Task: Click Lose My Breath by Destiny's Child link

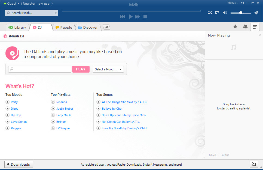Action: click(124, 128)
